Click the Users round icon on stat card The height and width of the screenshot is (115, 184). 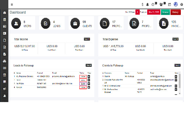tap(16, 23)
